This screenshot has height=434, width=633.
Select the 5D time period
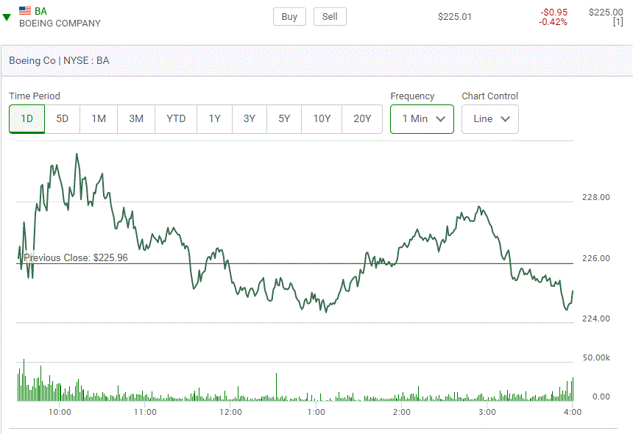click(x=62, y=118)
